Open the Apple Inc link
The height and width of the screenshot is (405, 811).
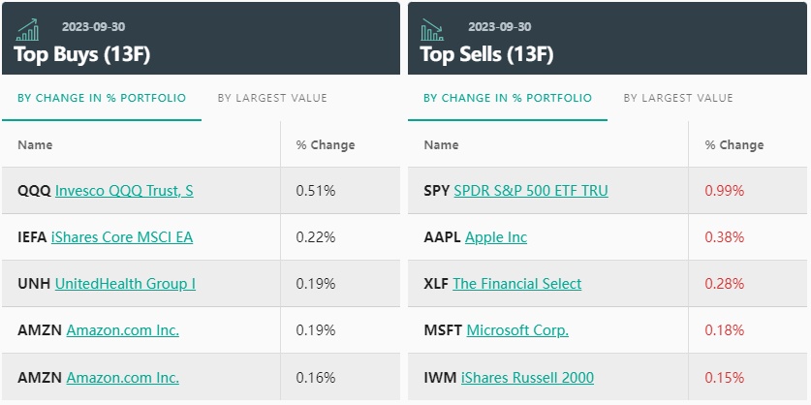click(x=496, y=237)
